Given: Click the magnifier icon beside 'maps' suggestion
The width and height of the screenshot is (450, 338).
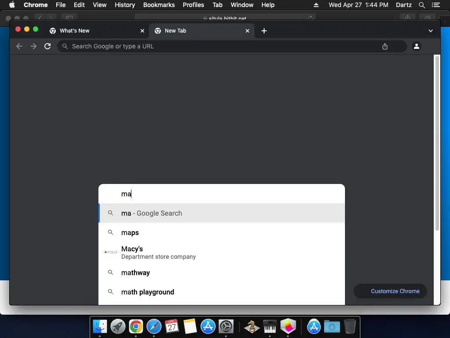Looking at the screenshot, I should 110,232.
